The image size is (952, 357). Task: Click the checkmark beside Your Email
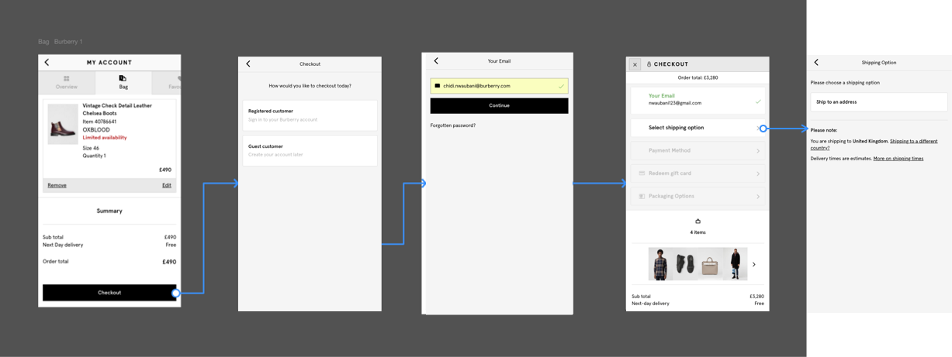[x=758, y=101]
